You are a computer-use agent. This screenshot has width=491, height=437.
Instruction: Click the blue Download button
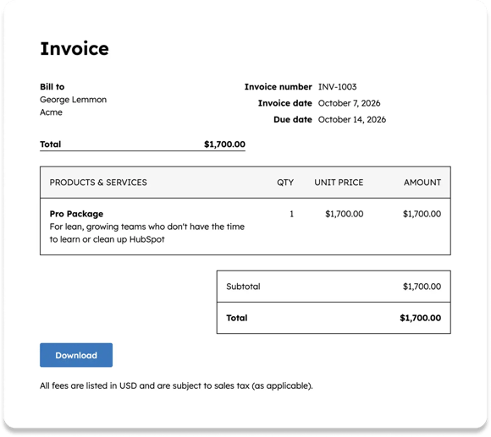(76, 355)
